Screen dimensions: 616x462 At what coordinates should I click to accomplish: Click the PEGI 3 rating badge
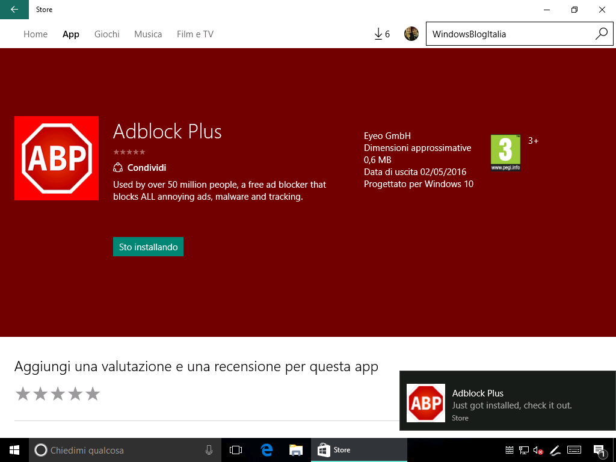point(505,153)
